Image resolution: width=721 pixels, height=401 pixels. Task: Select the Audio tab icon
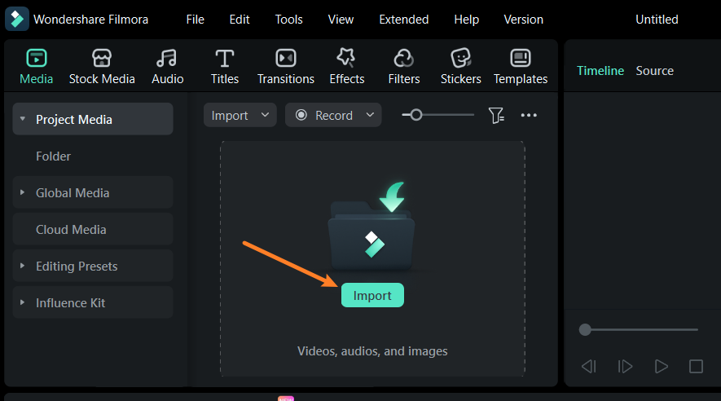167,59
